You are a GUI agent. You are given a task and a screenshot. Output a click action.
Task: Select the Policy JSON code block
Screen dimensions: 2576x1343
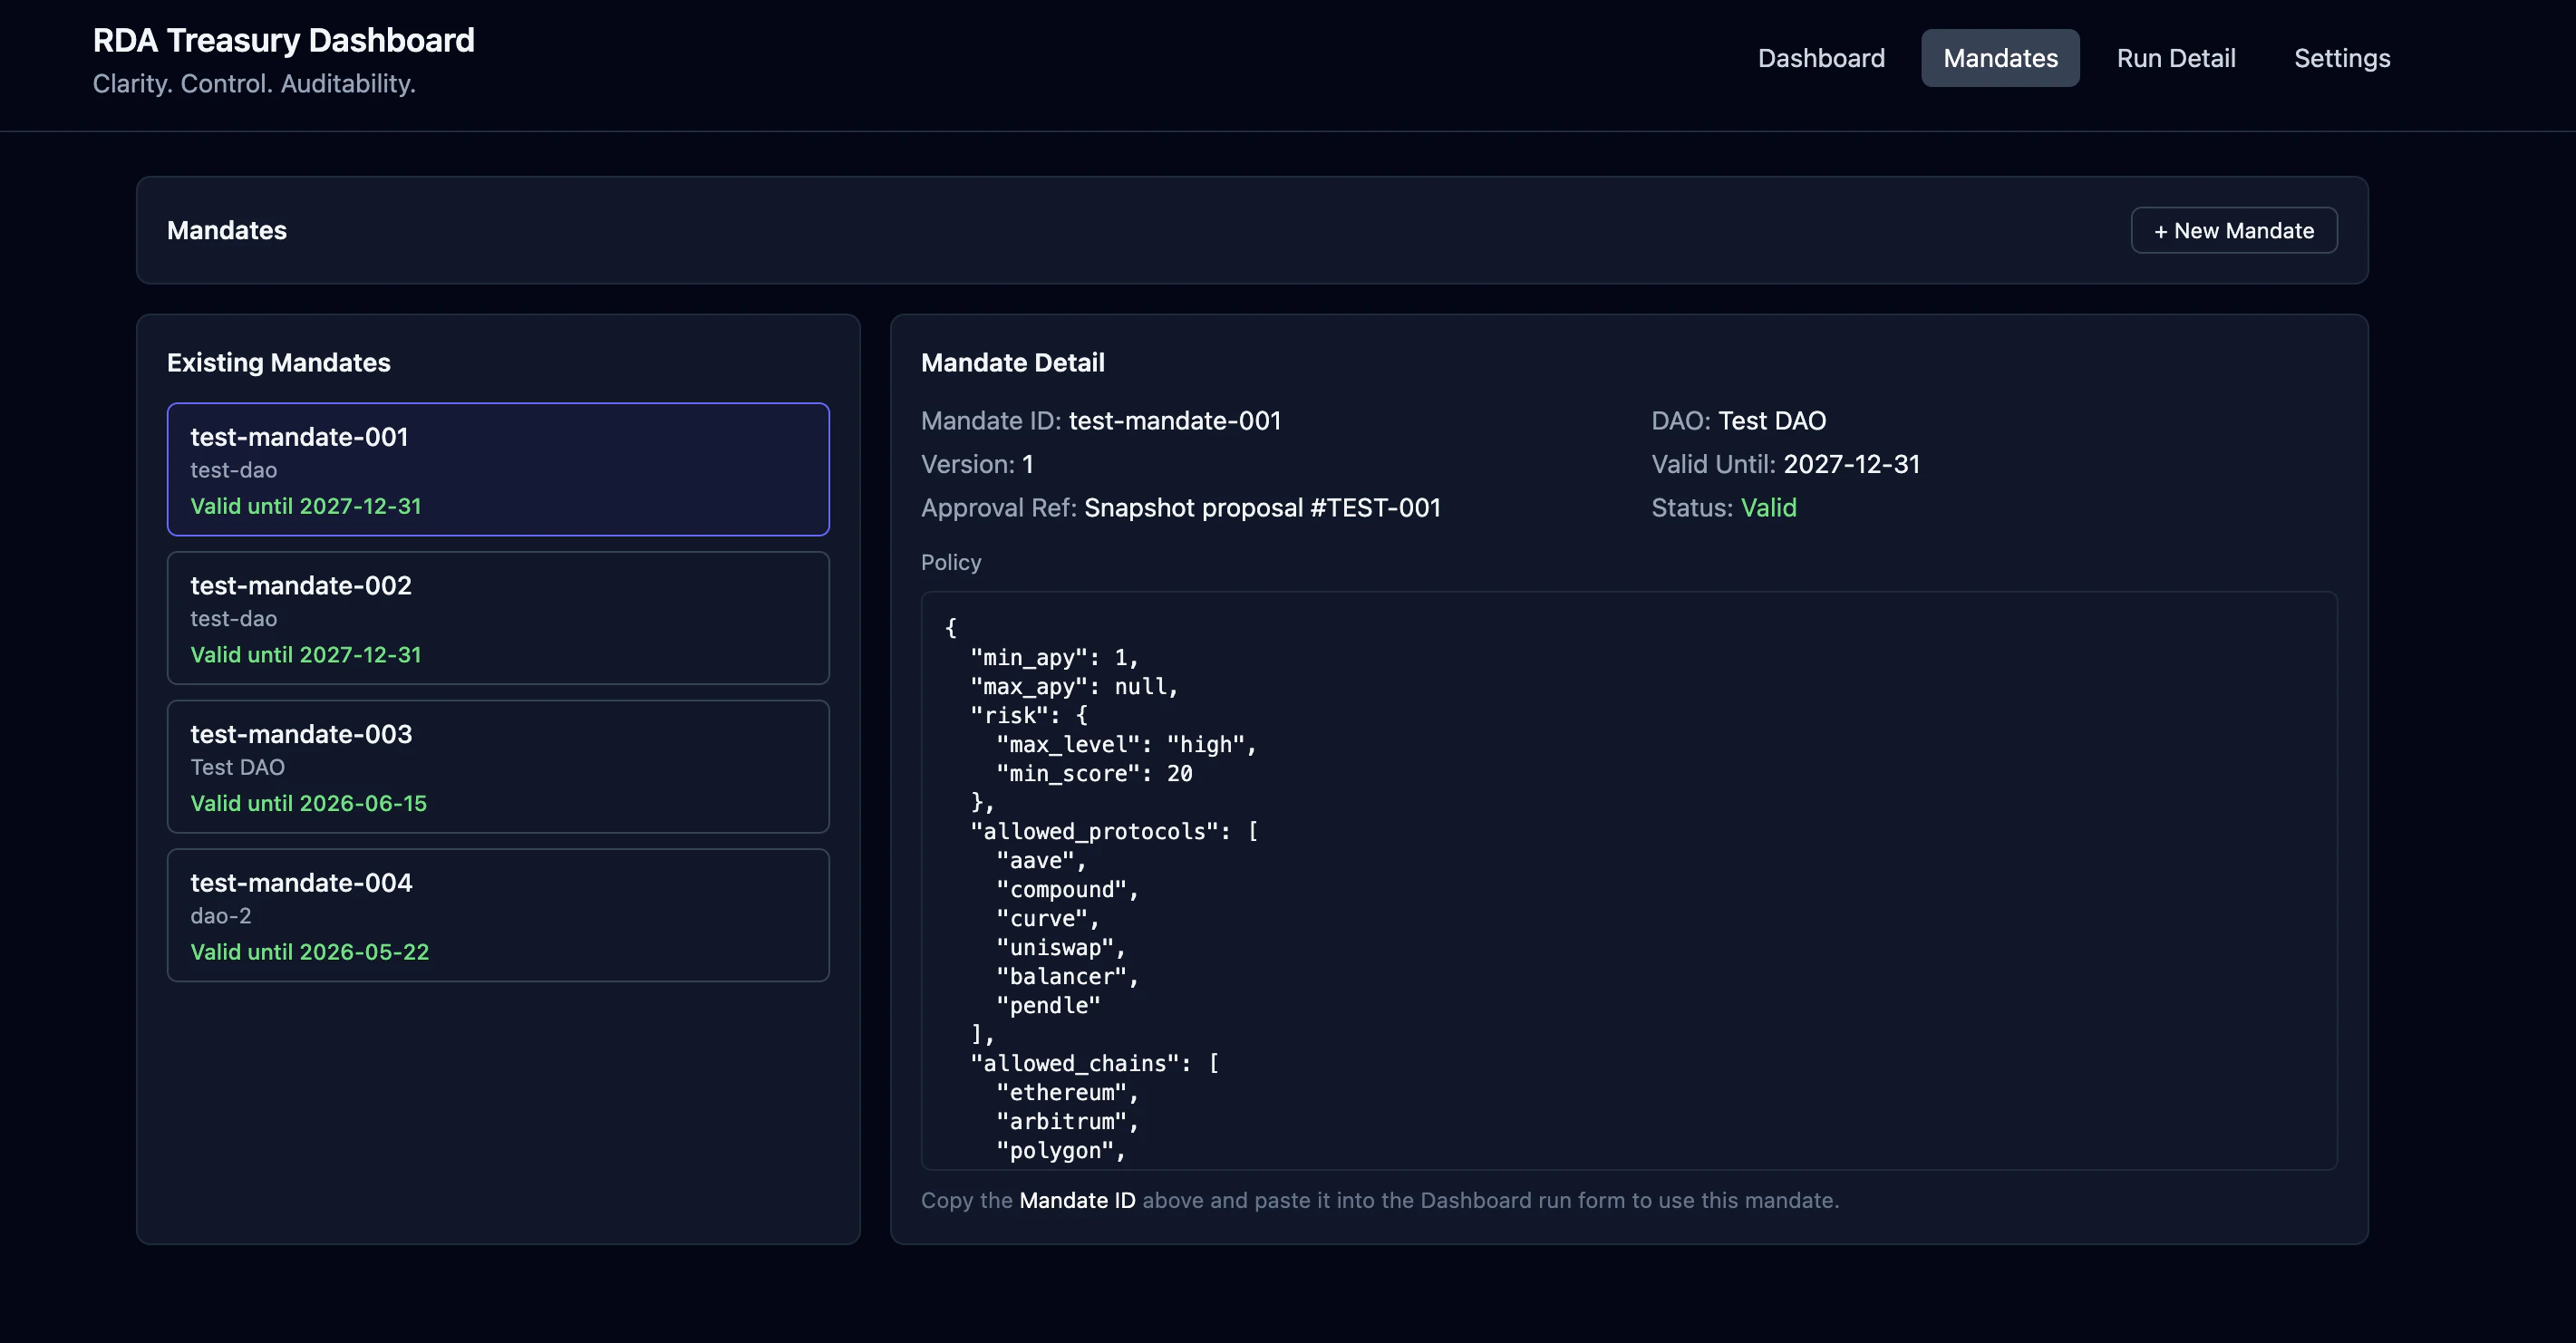coord(1628,880)
